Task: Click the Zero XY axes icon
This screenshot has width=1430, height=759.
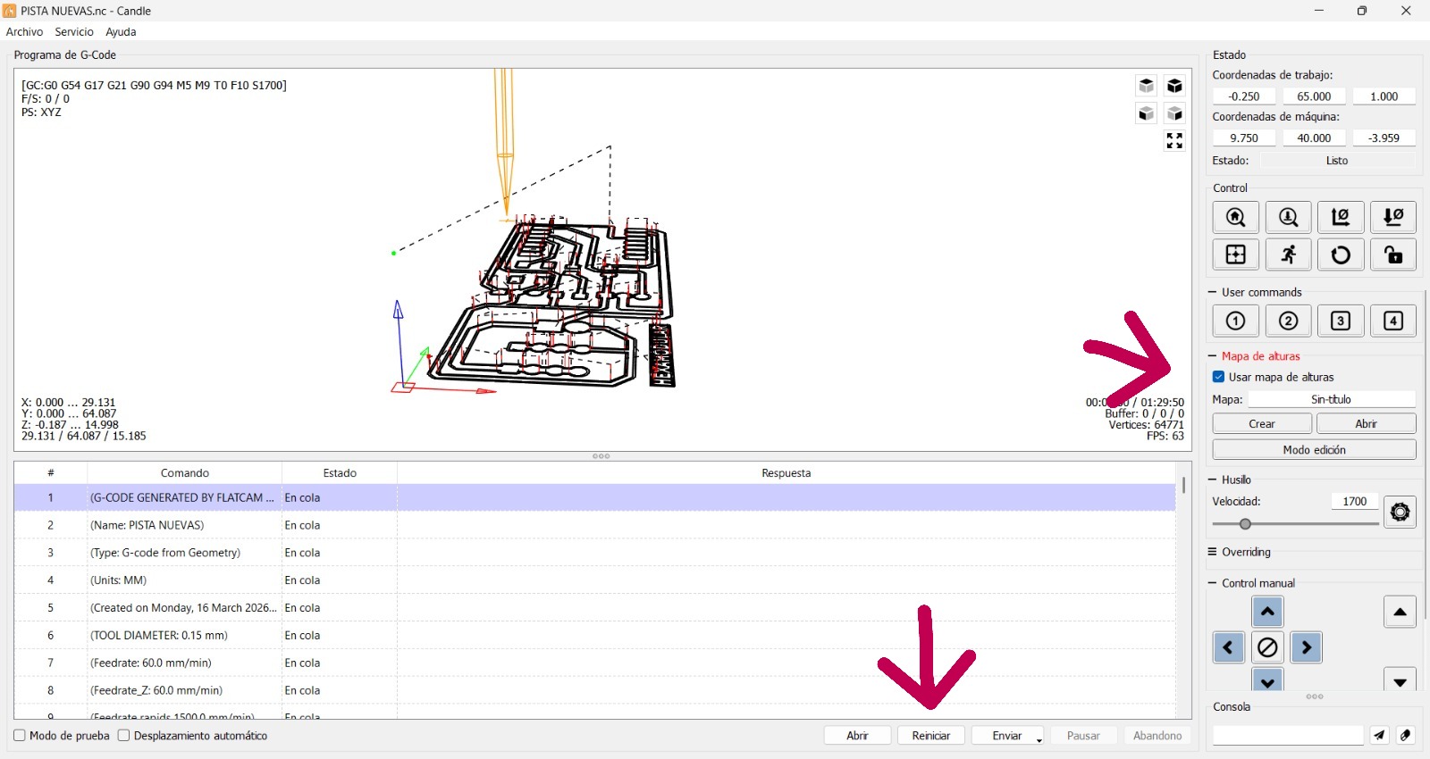Action: (1341, 217)
